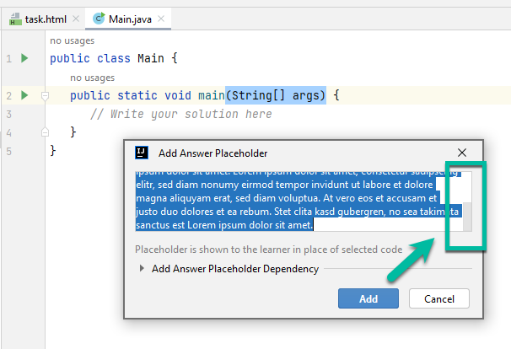Click the HTML file icon on task.html tab
This screenshot has height=349, width=511.
[16, 18]
